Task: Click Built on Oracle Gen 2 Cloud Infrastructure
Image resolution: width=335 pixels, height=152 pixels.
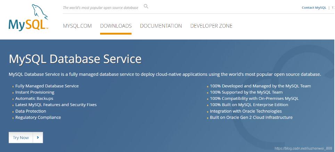Action: 251,118
